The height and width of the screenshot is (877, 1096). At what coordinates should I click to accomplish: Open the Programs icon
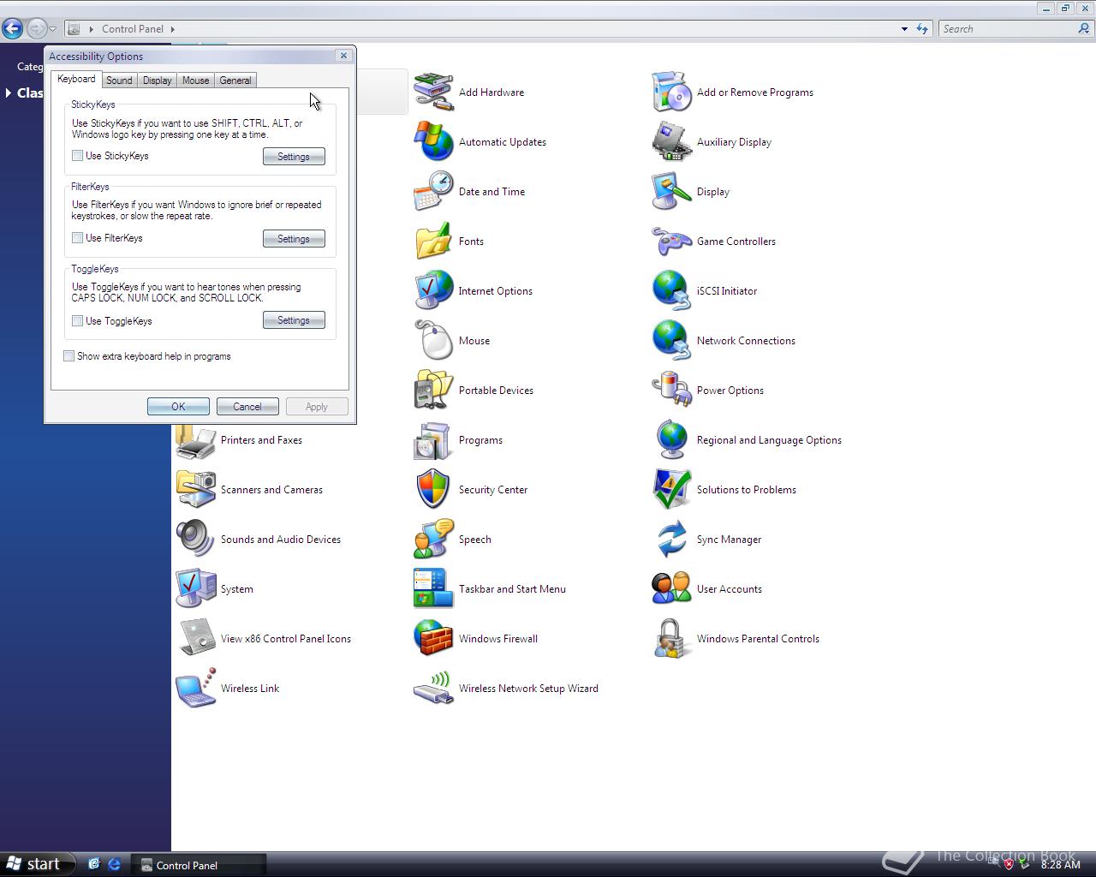[x=433, y=440]
